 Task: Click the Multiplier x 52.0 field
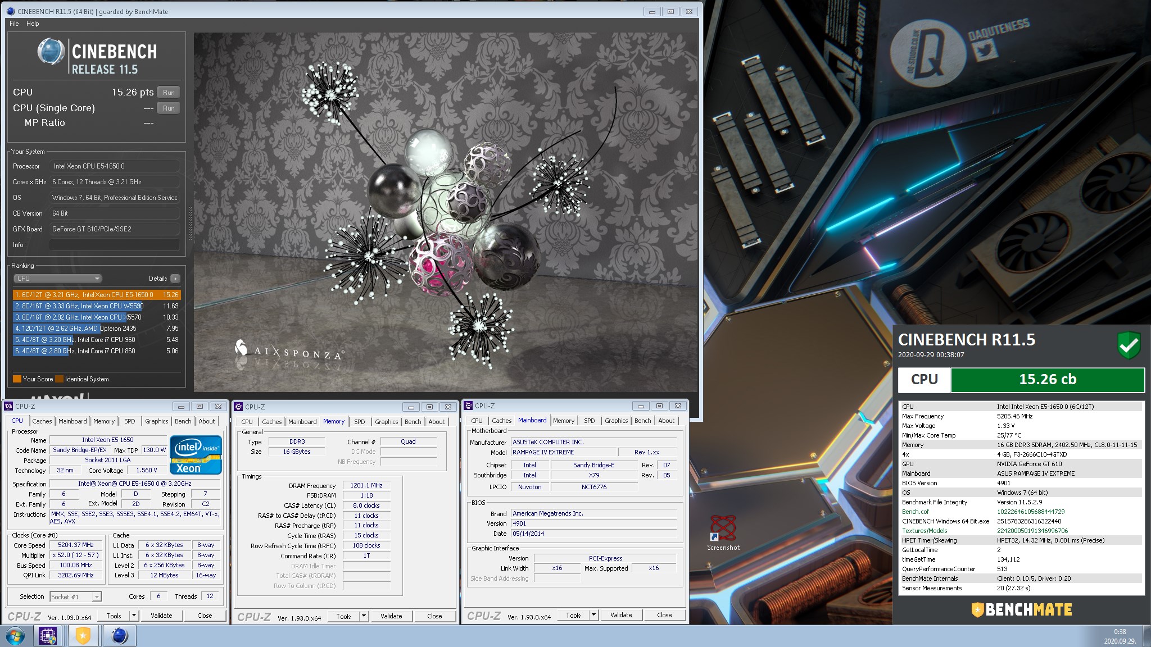(x=76, y=555)
